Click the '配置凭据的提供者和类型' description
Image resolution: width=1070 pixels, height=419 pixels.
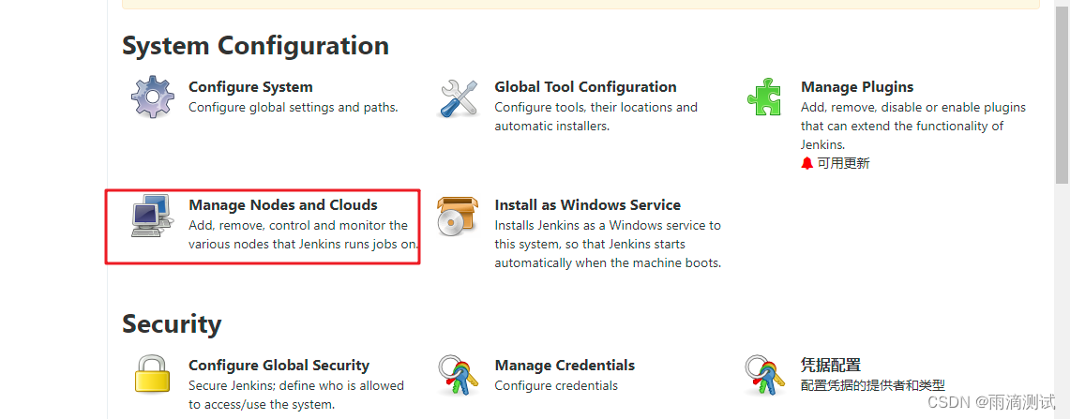pyautogui.click(x=873, y=385)
